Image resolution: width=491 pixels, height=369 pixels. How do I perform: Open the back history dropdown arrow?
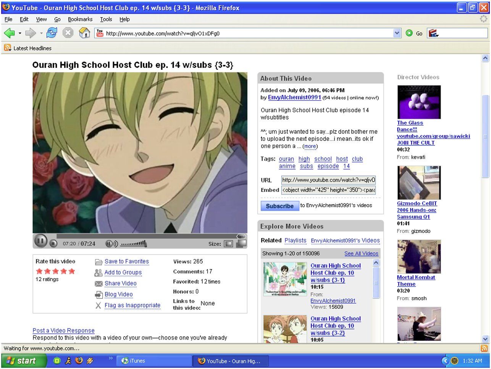pyautogui.click(x=20, y=33)
